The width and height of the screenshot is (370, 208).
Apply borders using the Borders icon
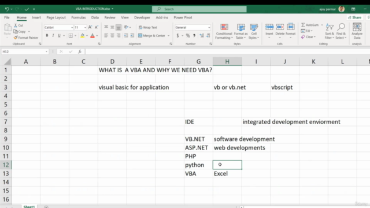click(71, 36)
